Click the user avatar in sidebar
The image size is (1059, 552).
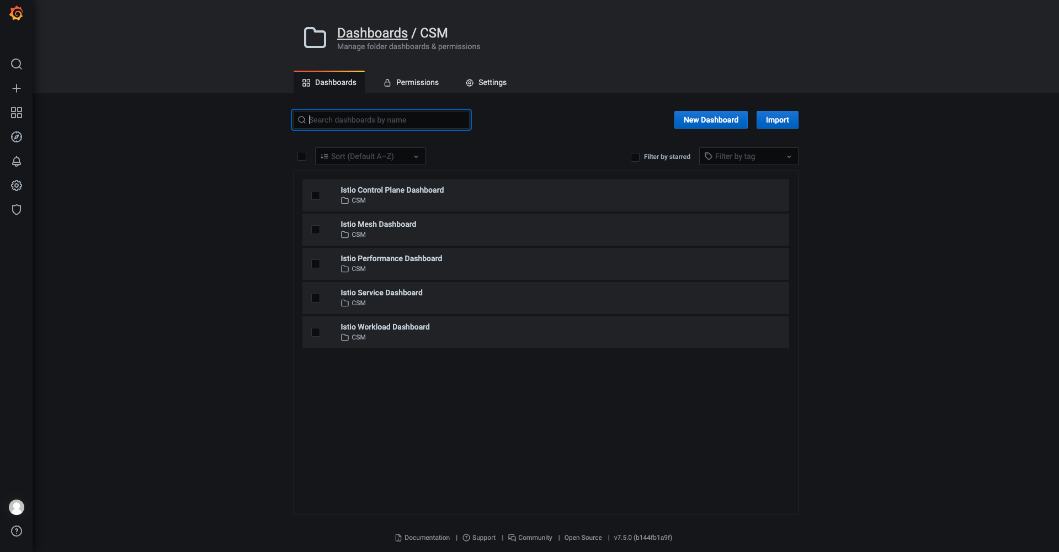coord(17,507)
